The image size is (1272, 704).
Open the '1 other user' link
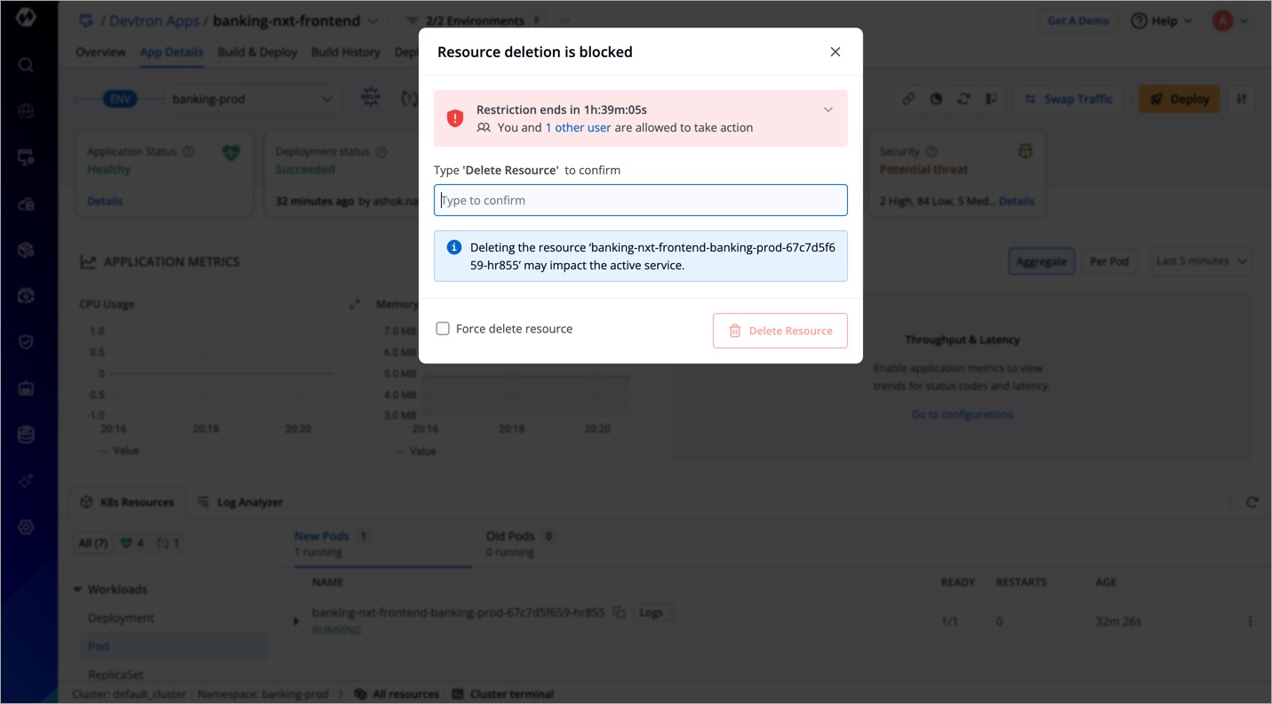click(x=578, y=128)
